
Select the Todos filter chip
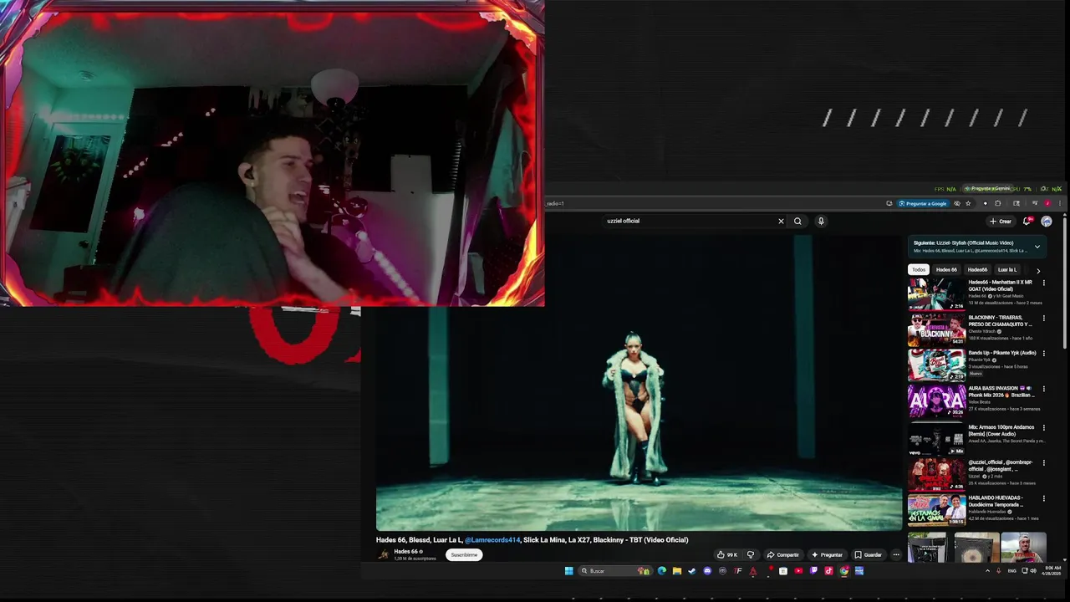pyautogui.click(x=919, y=269)
